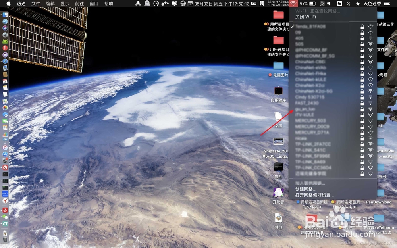The height and width of the screenshot is (248, 397).
Task: Click the Wi-Fi icon in the menu bar
Action: click(x=293, y=3)
